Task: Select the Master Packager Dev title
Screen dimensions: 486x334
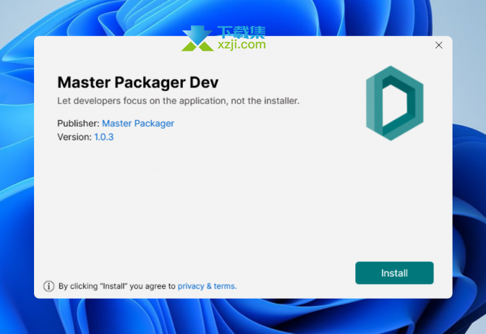Action: 138,82
